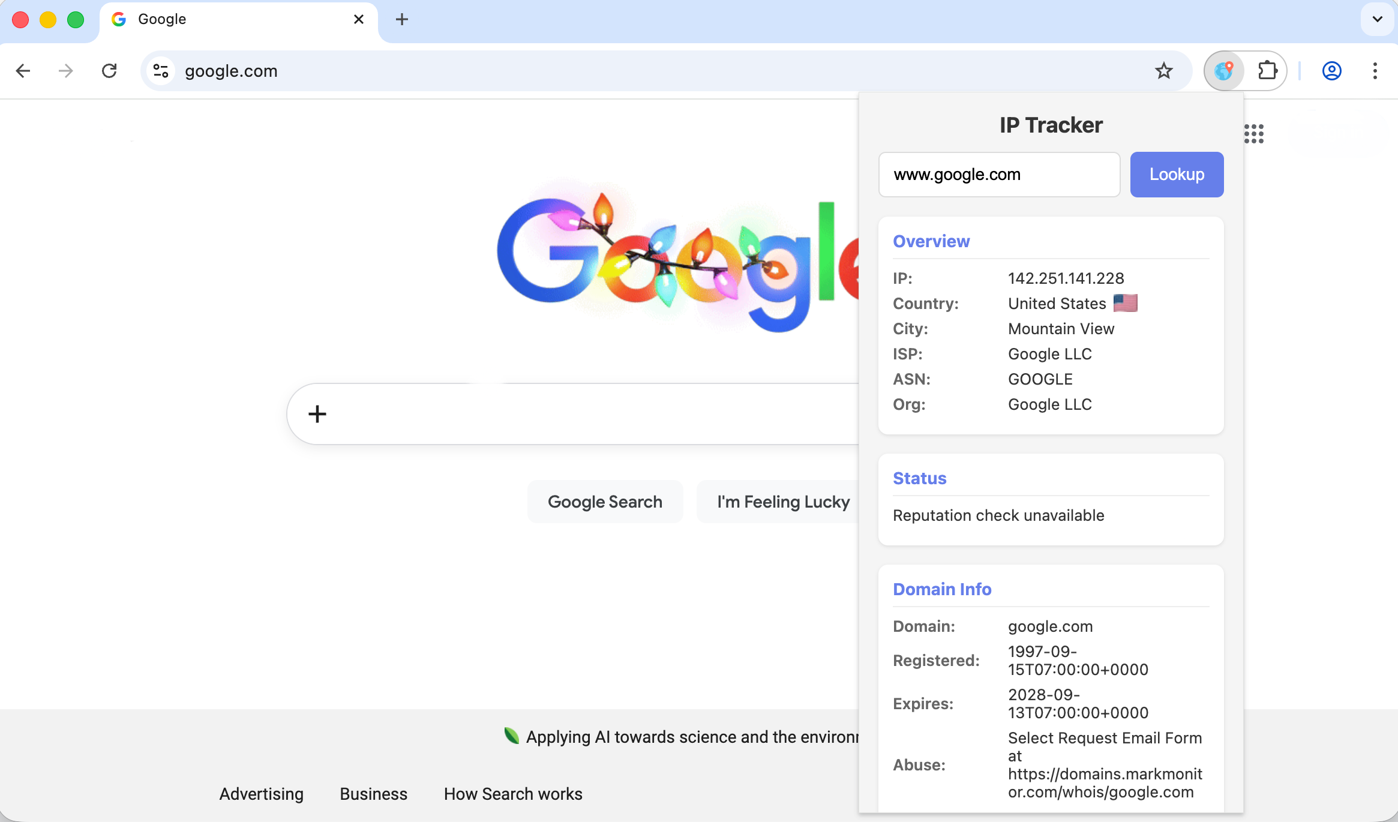Click the Status section heading
This screenshot has height=822, width=1398.
(920, 478)
